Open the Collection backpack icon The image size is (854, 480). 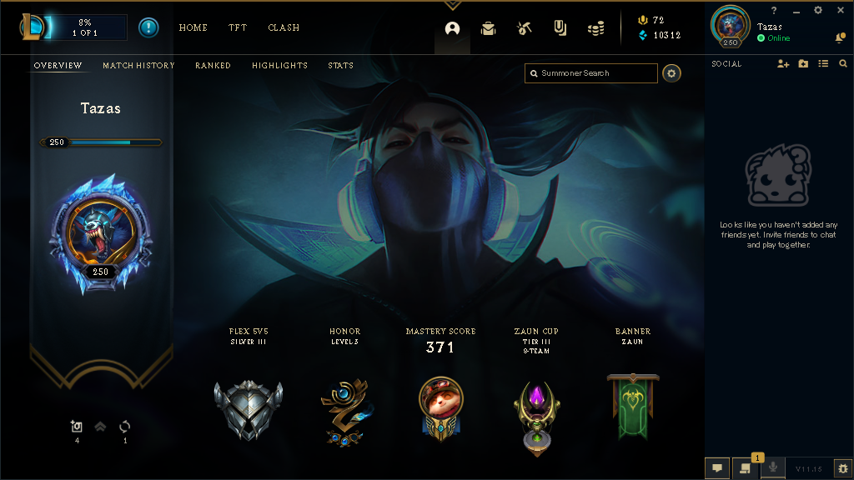[488, 28]
